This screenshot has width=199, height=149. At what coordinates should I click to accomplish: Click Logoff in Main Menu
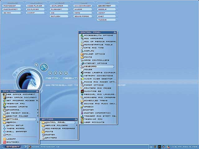coord(19,139)
